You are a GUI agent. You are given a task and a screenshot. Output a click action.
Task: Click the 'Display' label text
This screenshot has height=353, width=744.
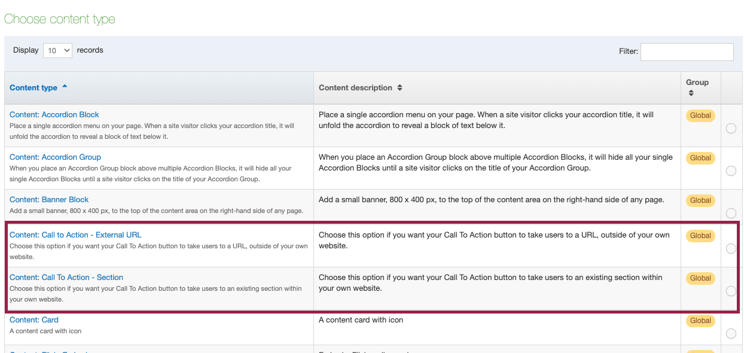pos(26,50)
